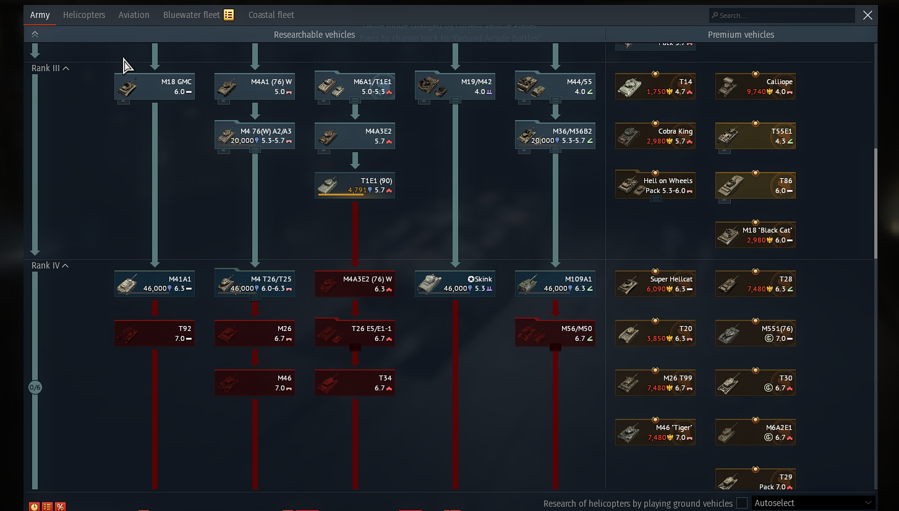The image size is (899, 511).
Task: Expand the M36/M36B2 vehicle group
Action: (555, 149)
